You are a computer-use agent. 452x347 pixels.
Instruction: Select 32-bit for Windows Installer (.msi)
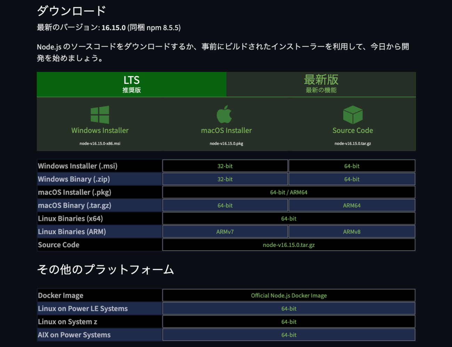pos(225,166)
